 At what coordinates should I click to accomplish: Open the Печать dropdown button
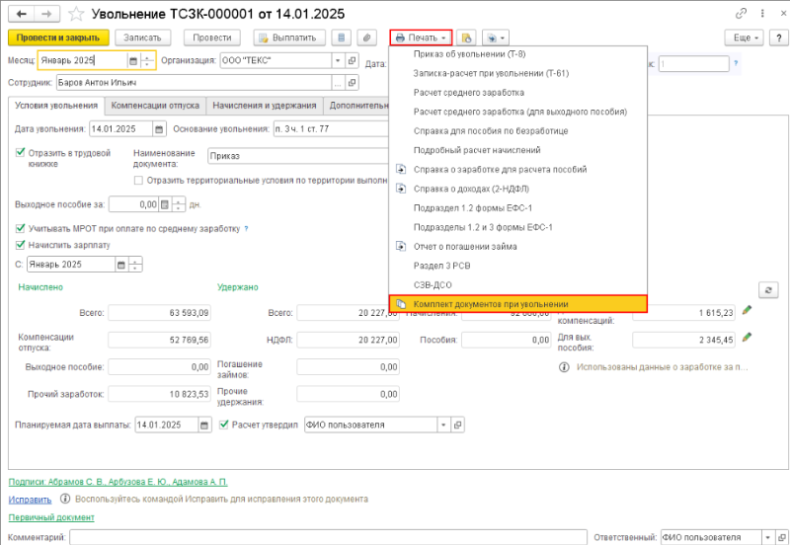pyautogui.click(x=422, y=38)
